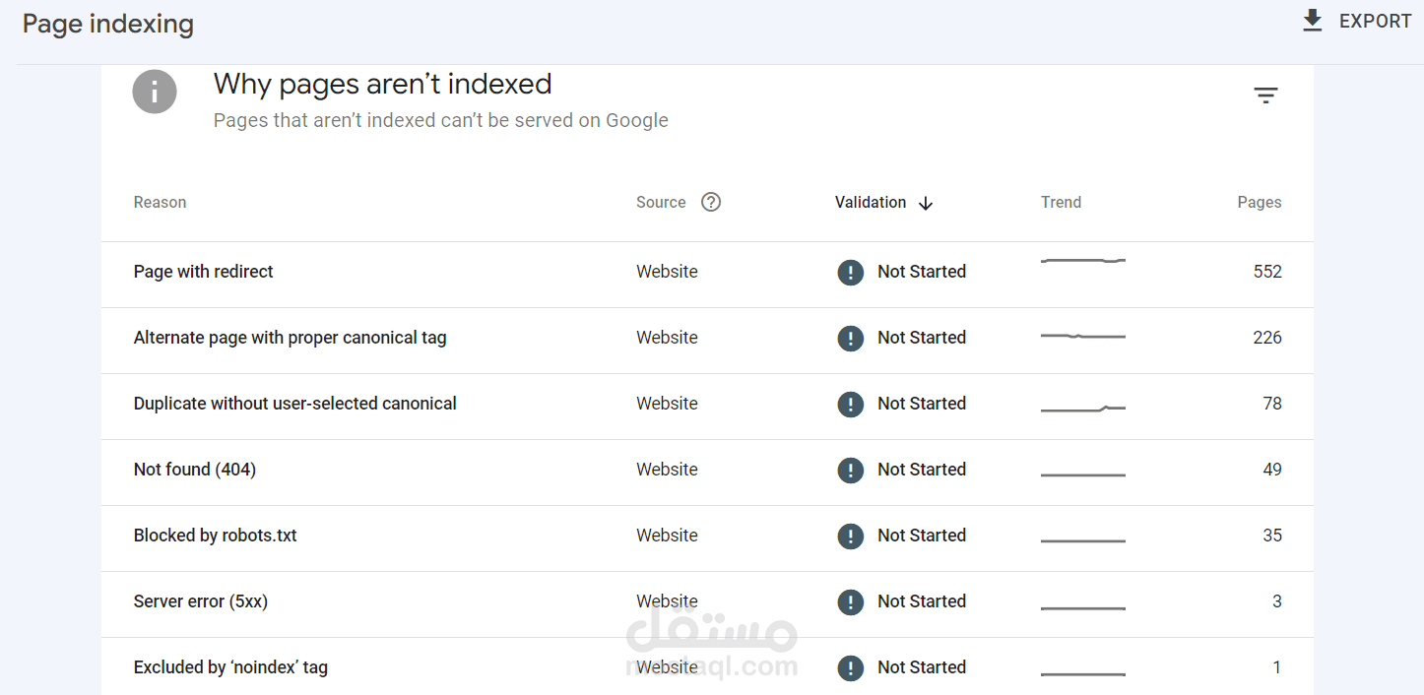Click the Page with redirect status icon
Viewport: 1424px width, 695px height.
850,273
